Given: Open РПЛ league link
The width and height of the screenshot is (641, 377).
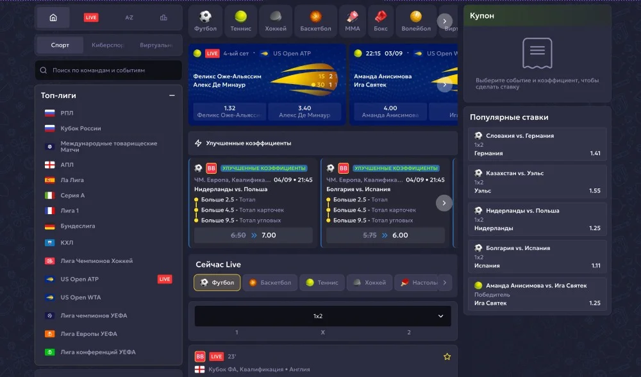Looking at the screenshot, I should [x=67, y=113].
